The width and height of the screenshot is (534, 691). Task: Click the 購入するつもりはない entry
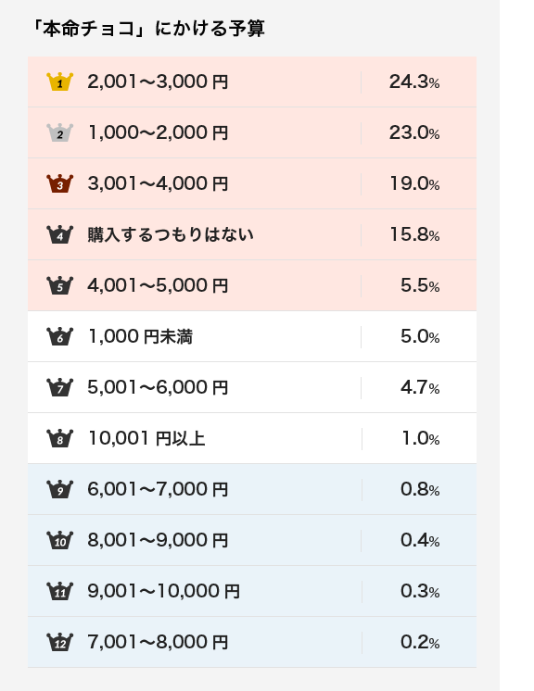171,234
